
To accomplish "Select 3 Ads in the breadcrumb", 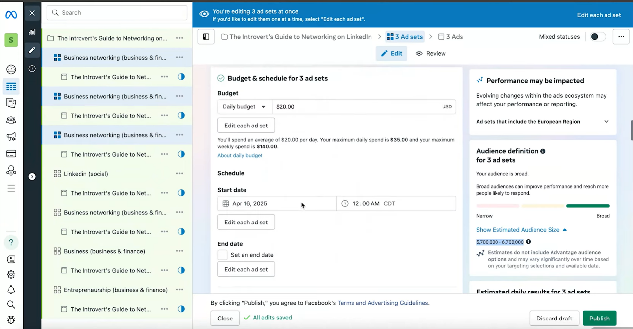I will (451, 37).
